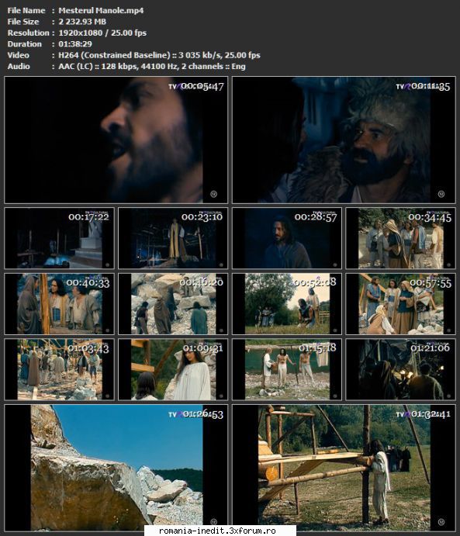Click the age rating icon in 00:11:35 frame
This screenshot has width=460, height=536.
click(441, 194)
